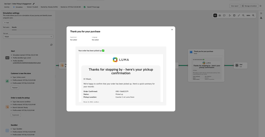265x137 pixels.
Task: Click the orange condition node on canvas
Action: (x=62, y=65)
